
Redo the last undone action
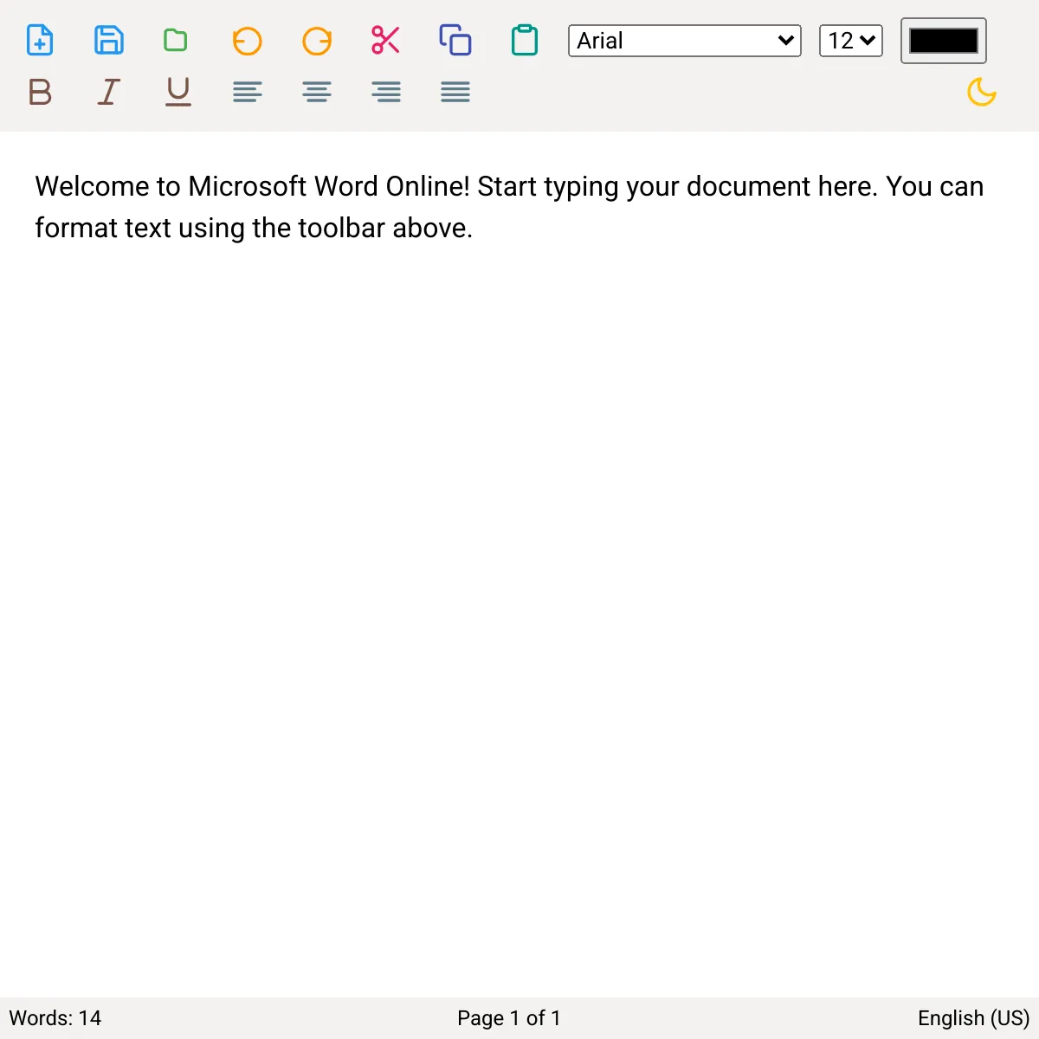[317, 41]
